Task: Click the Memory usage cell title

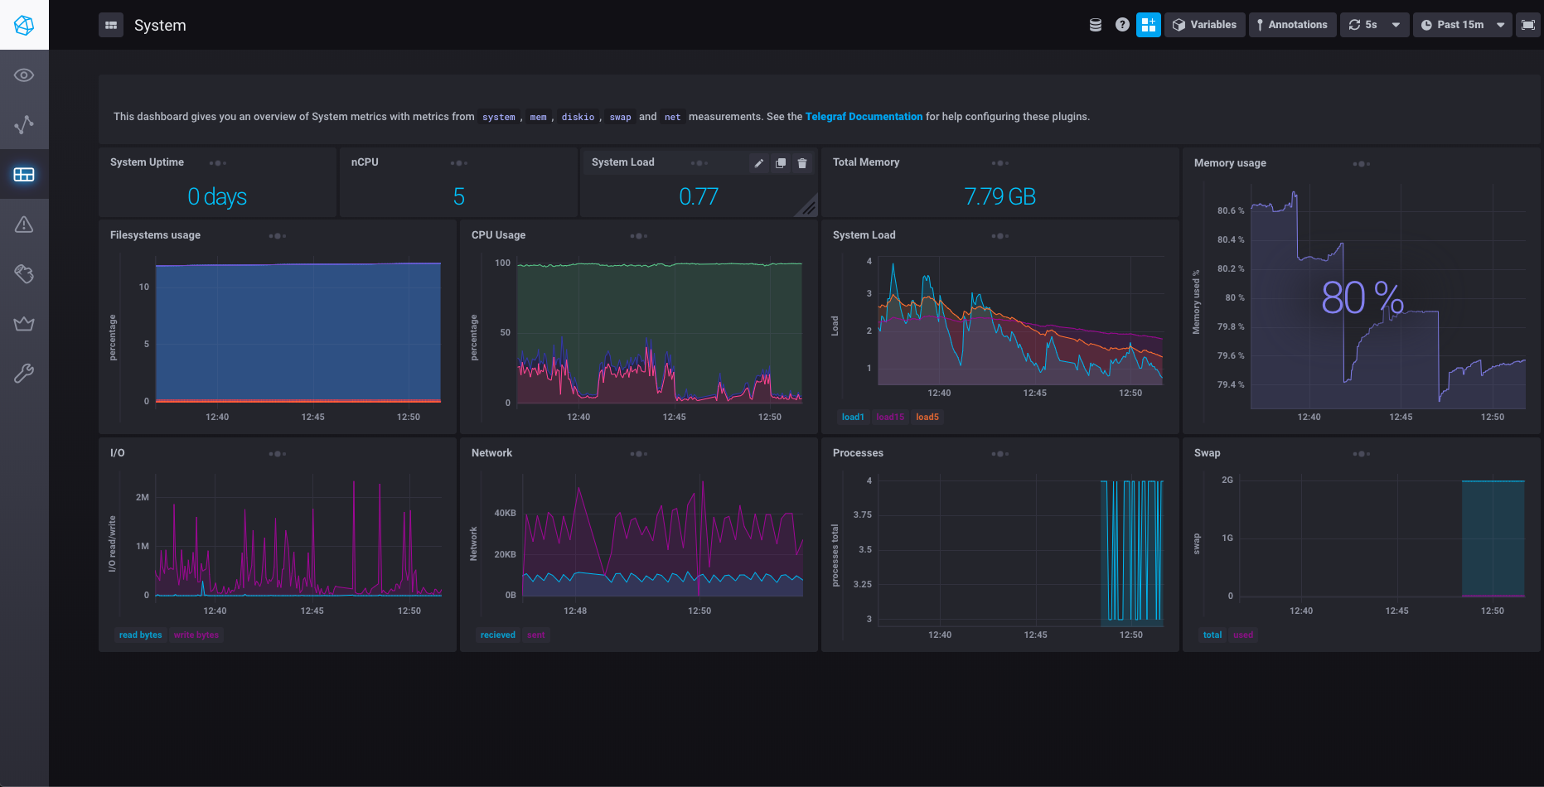Action: (1230, 163)
